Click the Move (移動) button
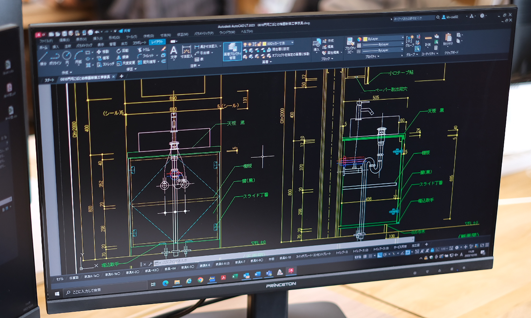Viewport: 531px width, 318px height. point(103,52)
